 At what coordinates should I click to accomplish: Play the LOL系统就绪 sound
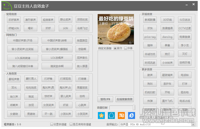point(23,58)
